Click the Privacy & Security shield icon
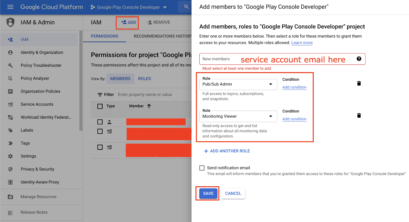 tap(10, 169)
